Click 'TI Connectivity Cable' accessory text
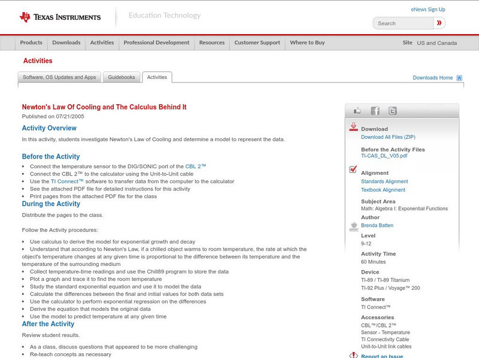This screenshot has width=479, height=358. (385, 339)
